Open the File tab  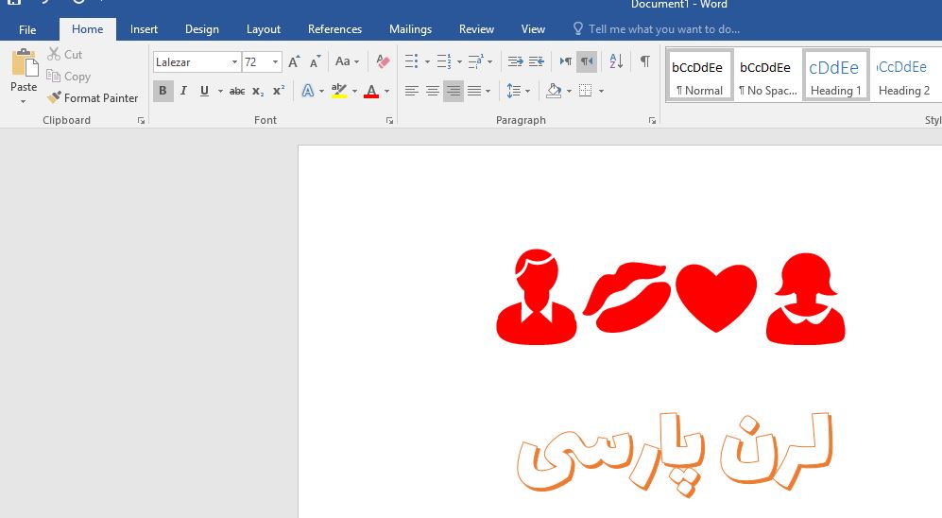click(27, 29)
